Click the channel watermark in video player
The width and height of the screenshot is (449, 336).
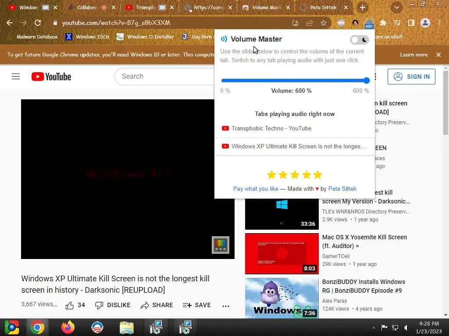221,245
